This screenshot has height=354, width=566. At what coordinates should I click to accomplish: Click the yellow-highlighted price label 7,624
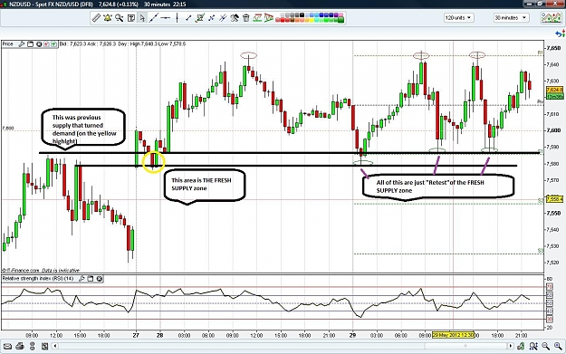[x=554, y=90]
